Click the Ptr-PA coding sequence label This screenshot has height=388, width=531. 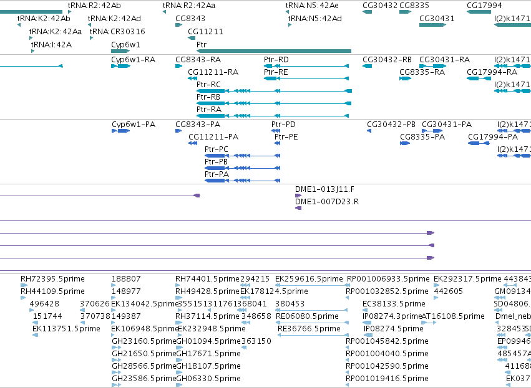[x=217, y=174]
